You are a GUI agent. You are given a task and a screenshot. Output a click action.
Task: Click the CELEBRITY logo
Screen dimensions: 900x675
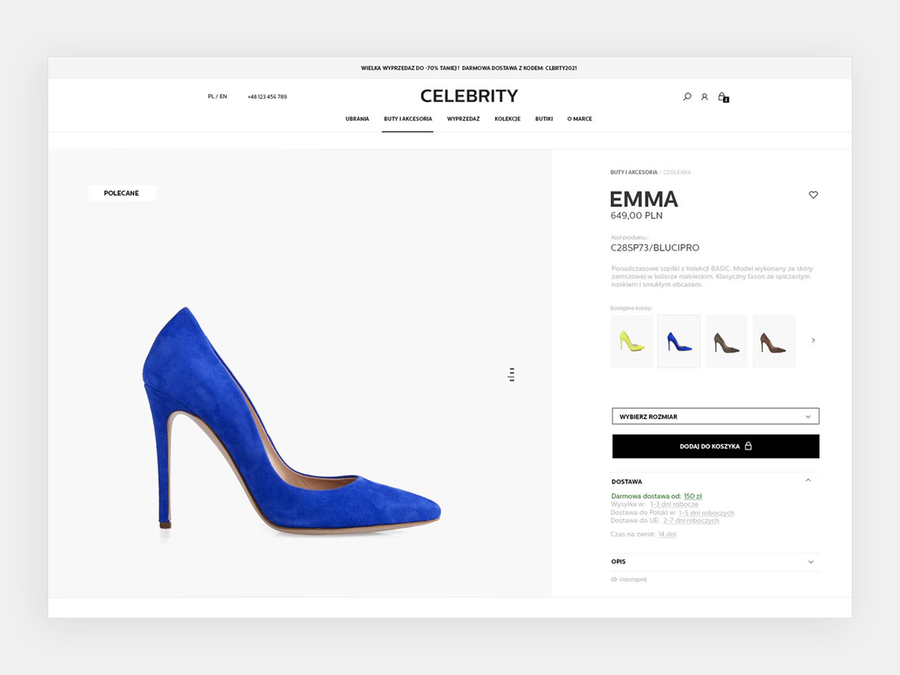pyautogui.click(x=469, y=96)
